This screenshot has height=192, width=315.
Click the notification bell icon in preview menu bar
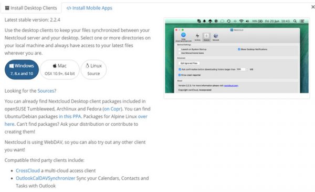(x=204, y=21)
